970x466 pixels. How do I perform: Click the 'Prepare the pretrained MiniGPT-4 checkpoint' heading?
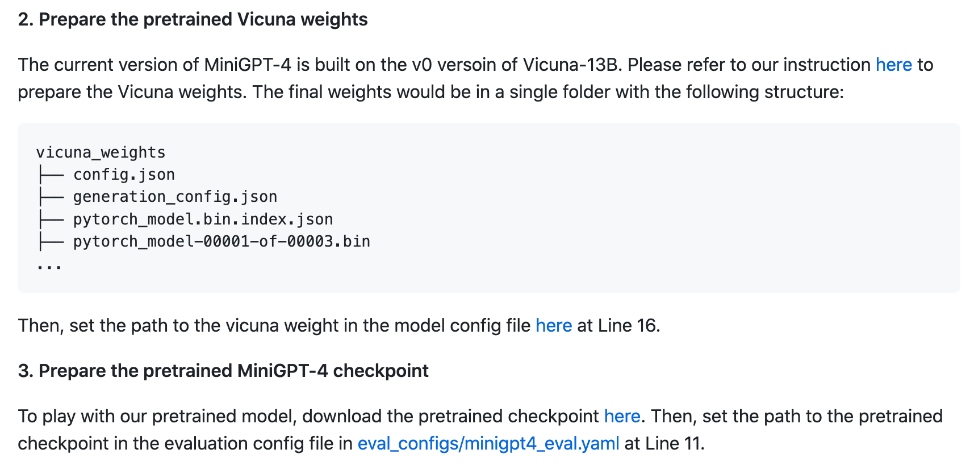(223, 371)
